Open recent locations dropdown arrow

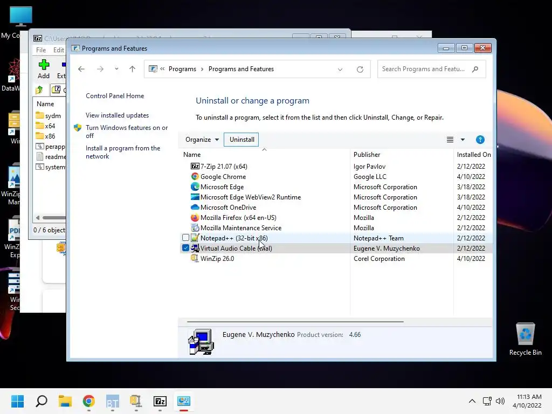(116, 69)
